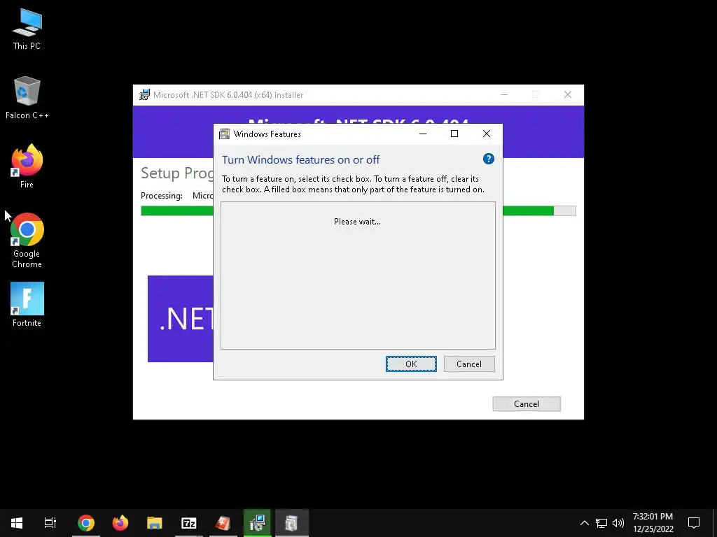Select the Google Chrome desktop shortcut
This screenshot has width=717, height=537.
pyautogui.click(x=27, y=241)
